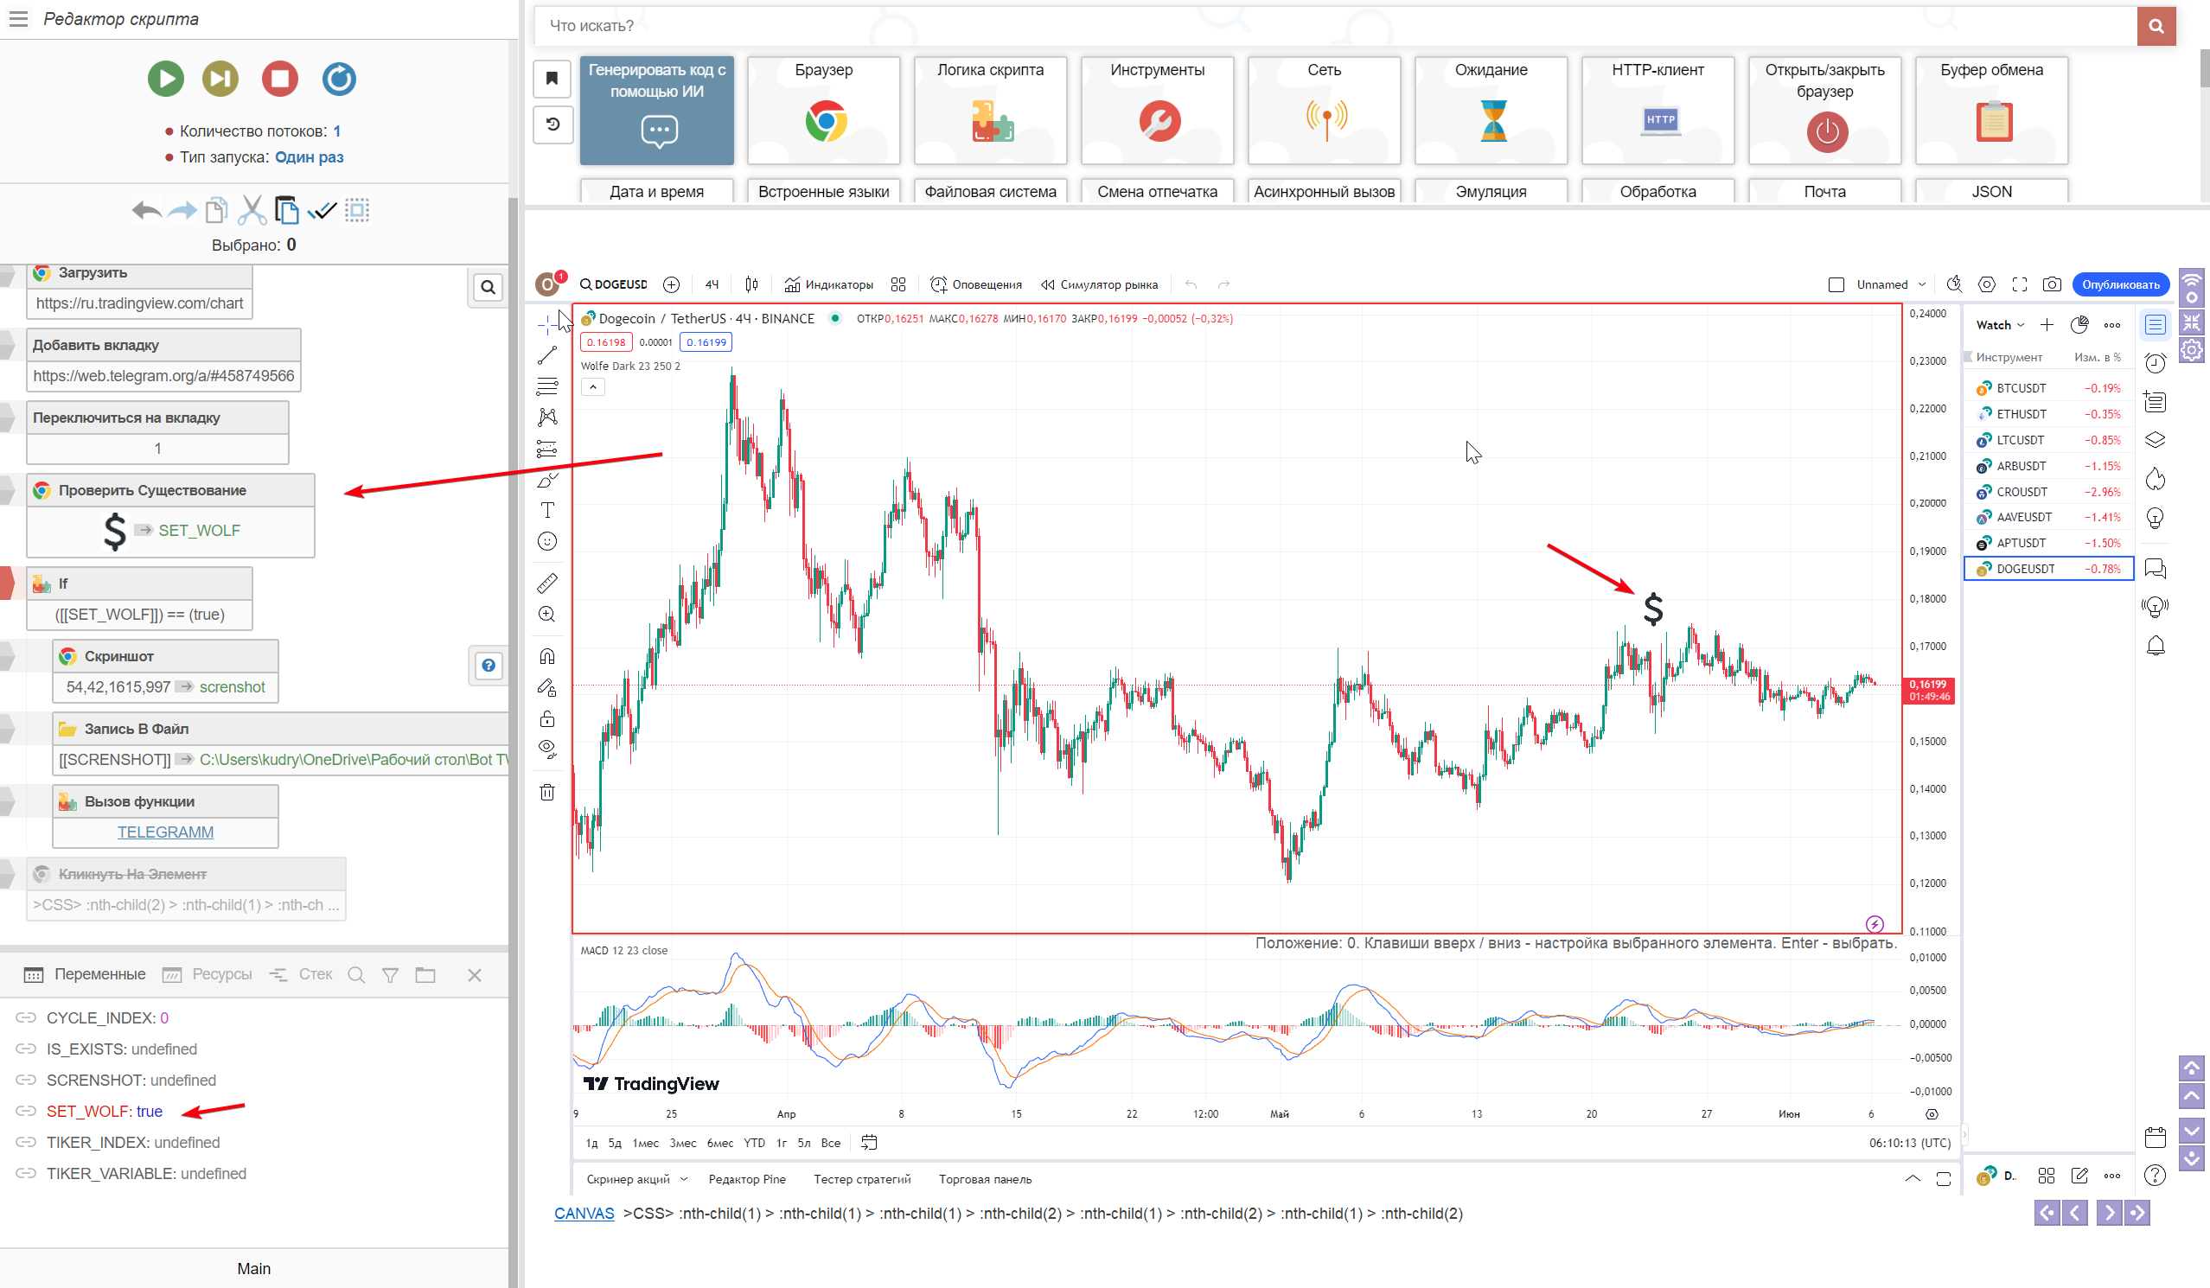Toggle the checkbox next to Unnamed layout
The height and width of the screenshot is (1288, 2210).
[x=1836, y=284]
